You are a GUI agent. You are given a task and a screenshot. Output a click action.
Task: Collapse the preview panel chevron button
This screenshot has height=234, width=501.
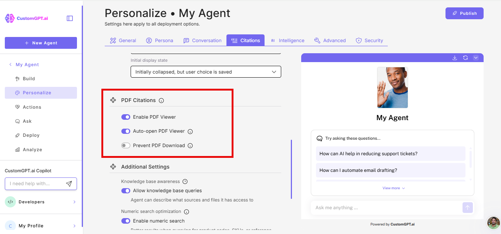tap(476, 58)
